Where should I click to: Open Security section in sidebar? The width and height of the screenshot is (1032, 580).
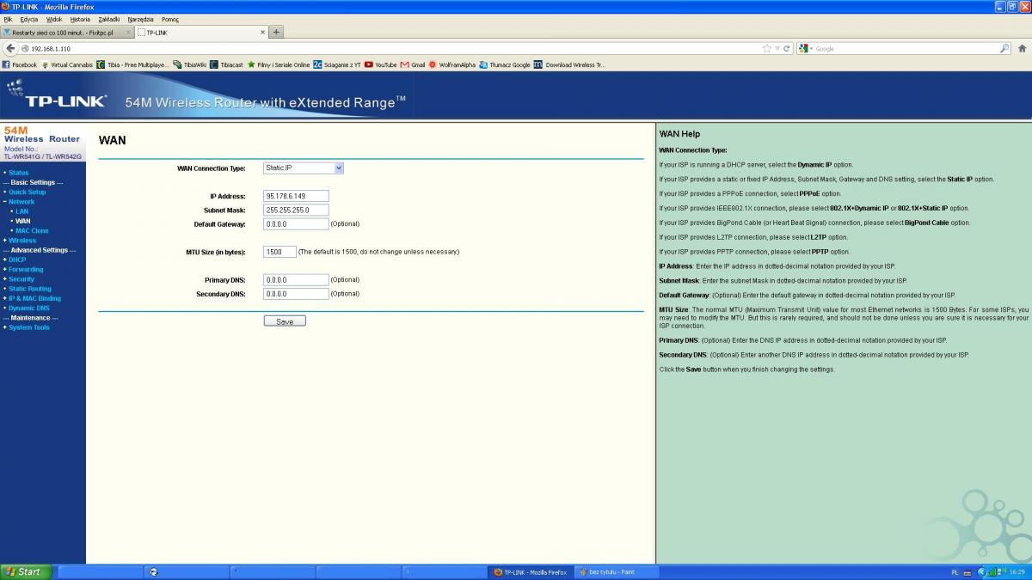pyautogui.click(x=21, y=279)
